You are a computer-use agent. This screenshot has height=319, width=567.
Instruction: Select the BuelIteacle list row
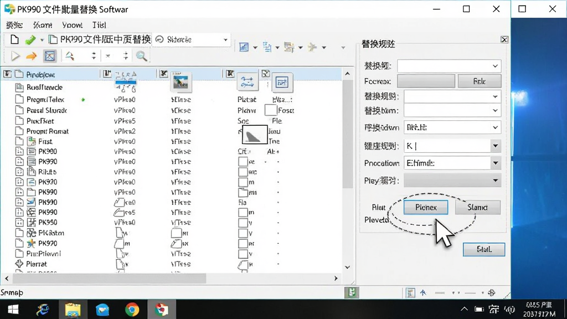(171, 87)
